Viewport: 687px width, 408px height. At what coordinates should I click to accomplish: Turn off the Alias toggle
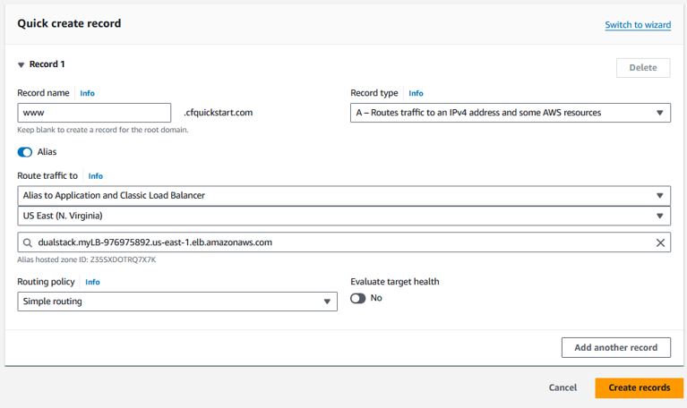[25, 152]
